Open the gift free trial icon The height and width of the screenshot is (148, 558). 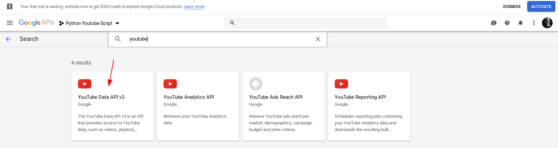[x=10, y=6]
